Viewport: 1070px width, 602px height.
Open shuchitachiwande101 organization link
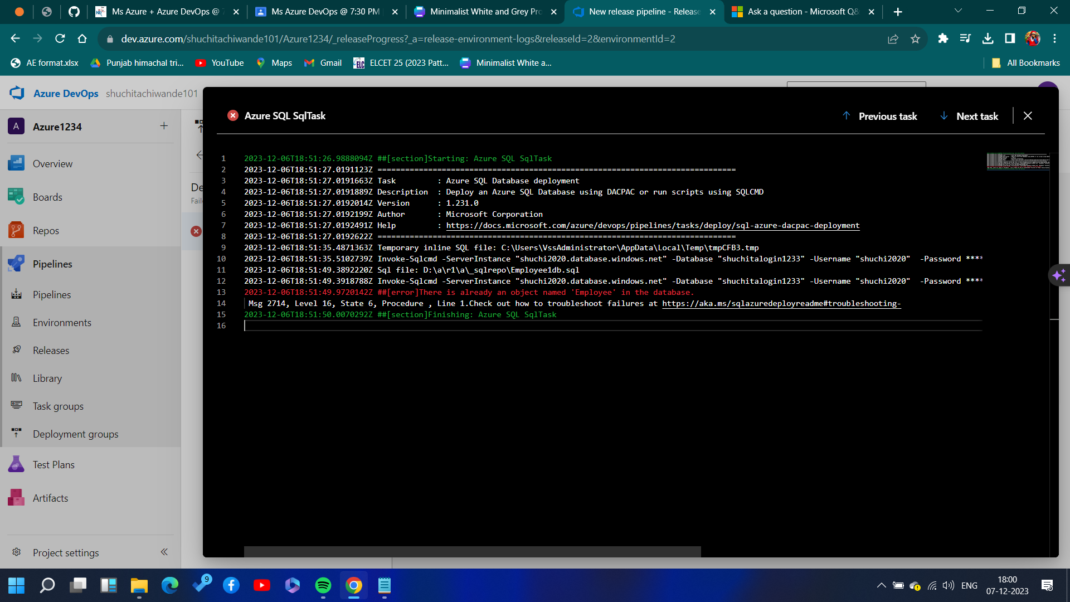point(152,93)
